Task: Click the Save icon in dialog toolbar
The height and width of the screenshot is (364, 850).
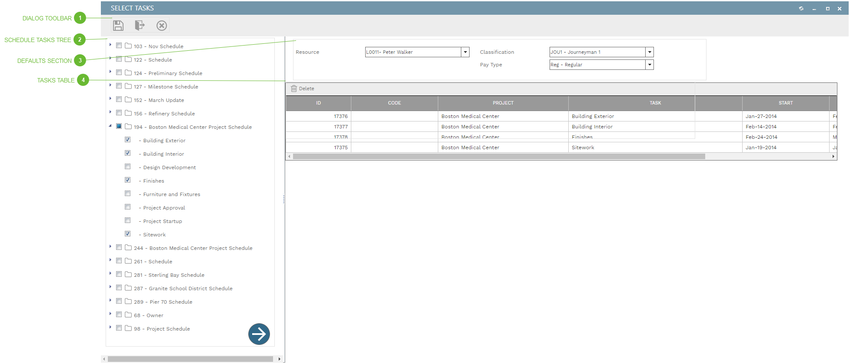Action: click(x=118, y=26)
